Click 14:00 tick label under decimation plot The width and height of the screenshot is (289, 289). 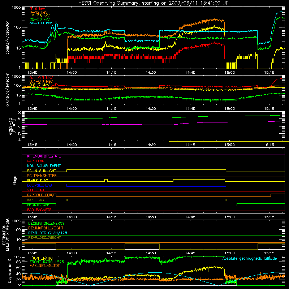tap(72, 253)
